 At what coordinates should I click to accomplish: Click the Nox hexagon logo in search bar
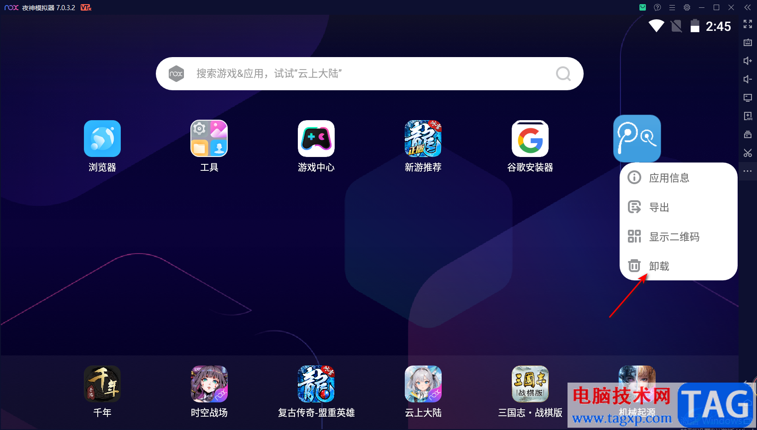point(176,74)
